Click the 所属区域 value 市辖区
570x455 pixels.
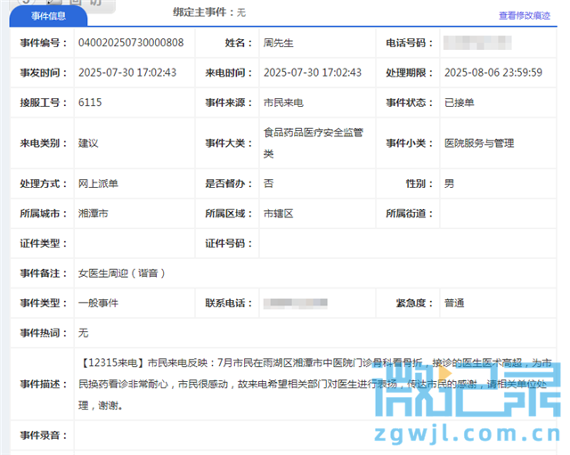[x=279, y=214]
